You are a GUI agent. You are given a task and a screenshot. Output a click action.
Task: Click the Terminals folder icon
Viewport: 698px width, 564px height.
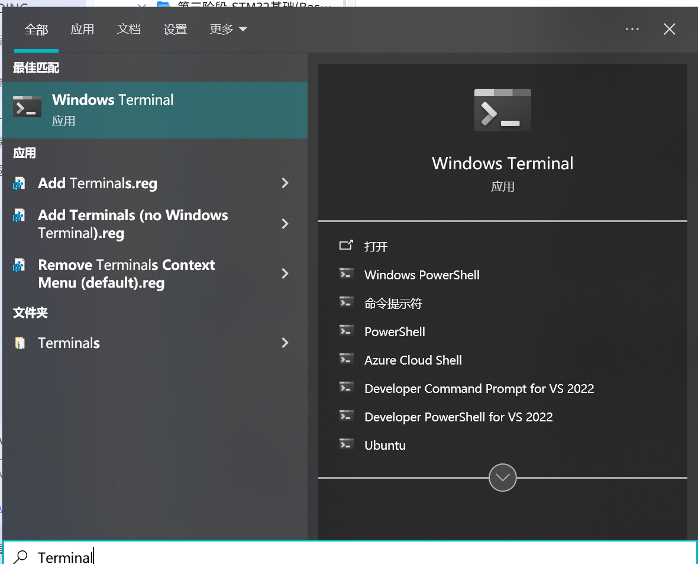click(x=20, y=343)
